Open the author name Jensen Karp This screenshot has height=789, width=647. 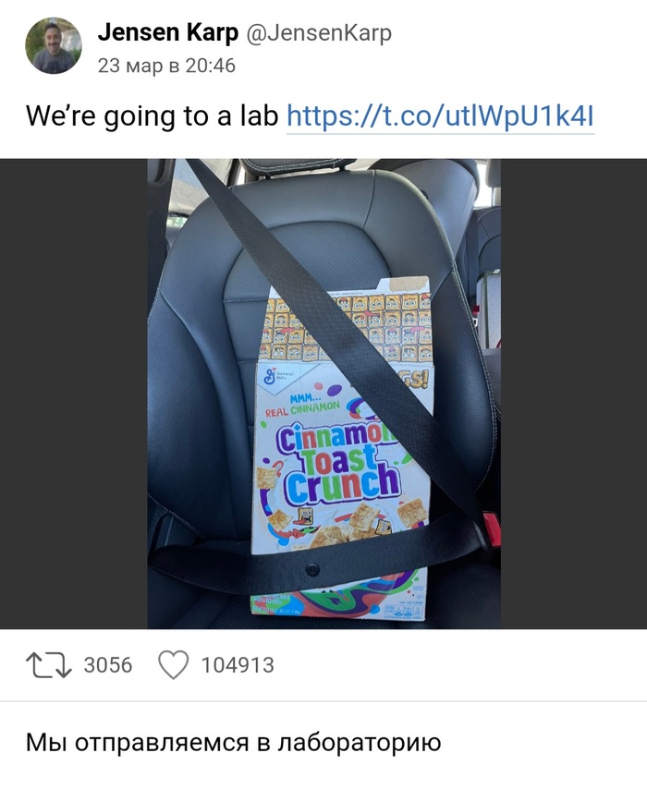click(x=167, y=32)
